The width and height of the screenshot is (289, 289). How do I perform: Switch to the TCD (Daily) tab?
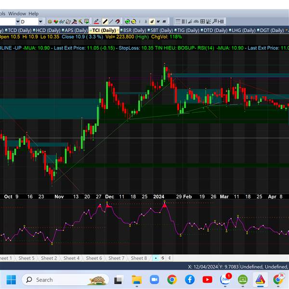point(19,30)
